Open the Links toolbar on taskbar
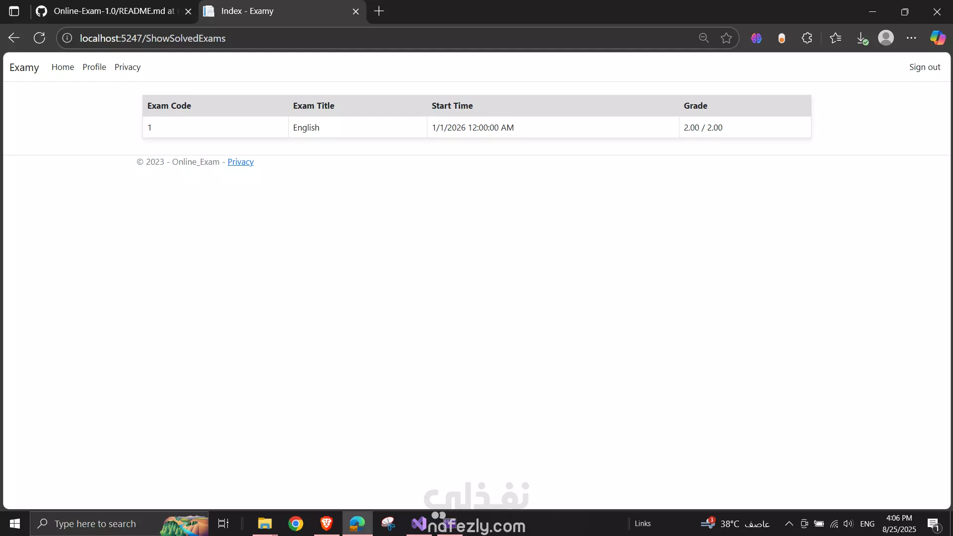The height and width of the screenshot is (536, 953). pyautogui.click(x=642, y=524)
